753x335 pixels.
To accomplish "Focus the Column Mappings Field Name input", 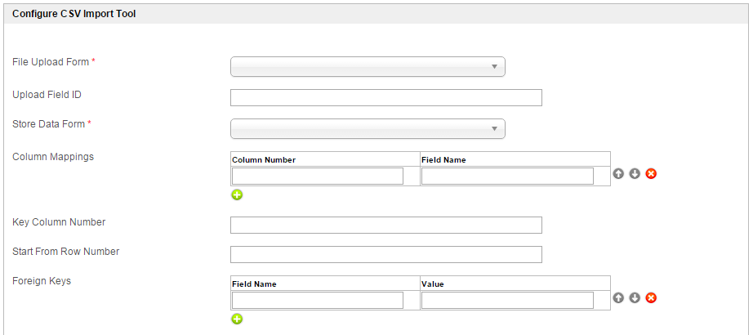I will click(x=507, y=176).
